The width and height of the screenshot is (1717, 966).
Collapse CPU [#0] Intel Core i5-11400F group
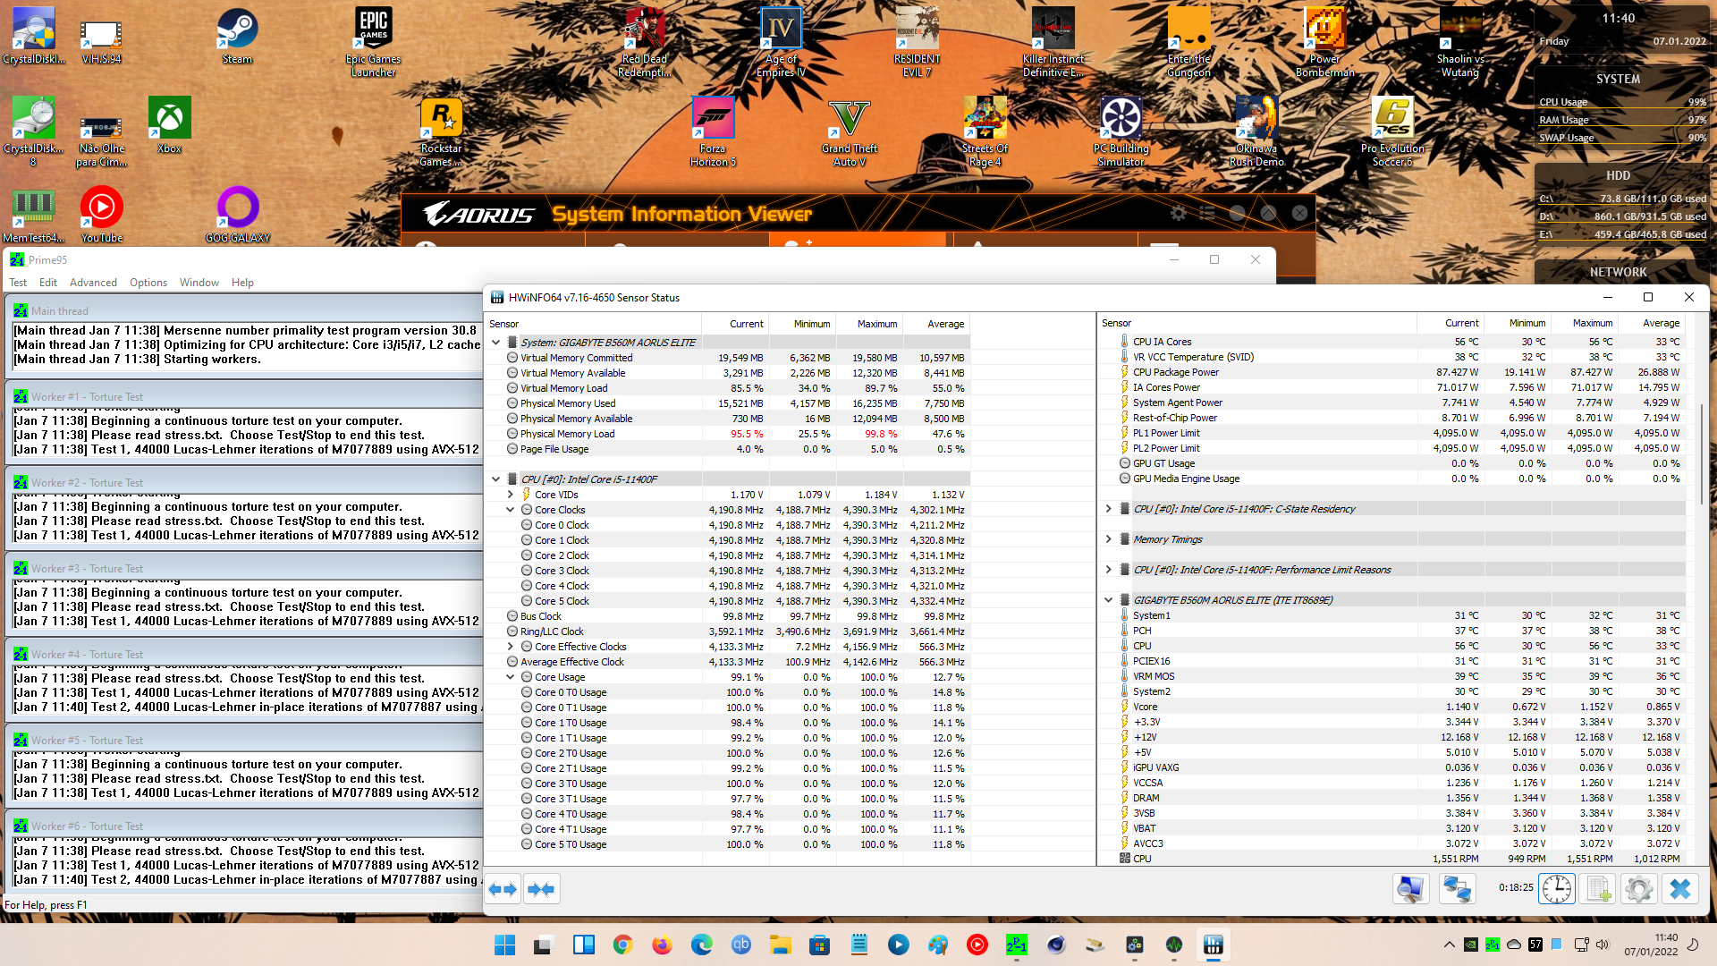pos(496,479)
